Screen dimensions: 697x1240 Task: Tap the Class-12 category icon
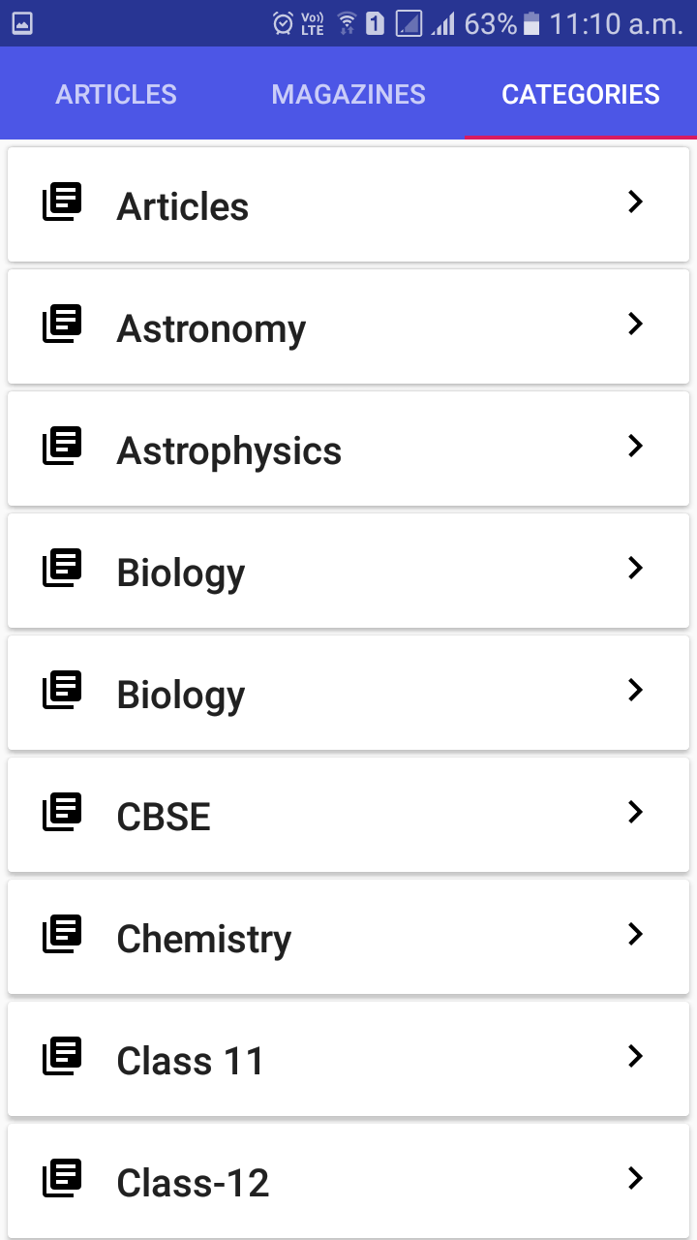tap(62, 1178)
